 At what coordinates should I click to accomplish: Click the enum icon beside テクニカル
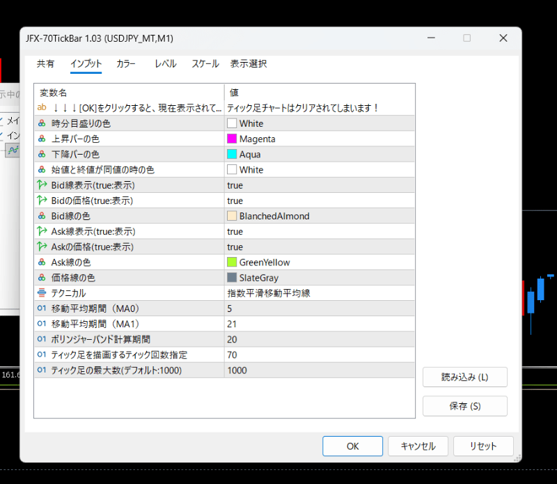tap(42, 292)
